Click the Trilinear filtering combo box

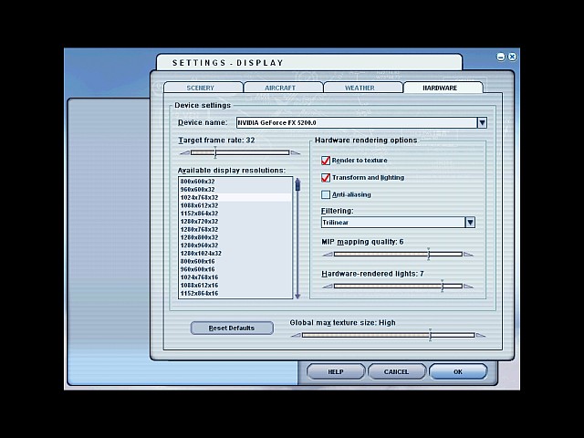point(393,223)
